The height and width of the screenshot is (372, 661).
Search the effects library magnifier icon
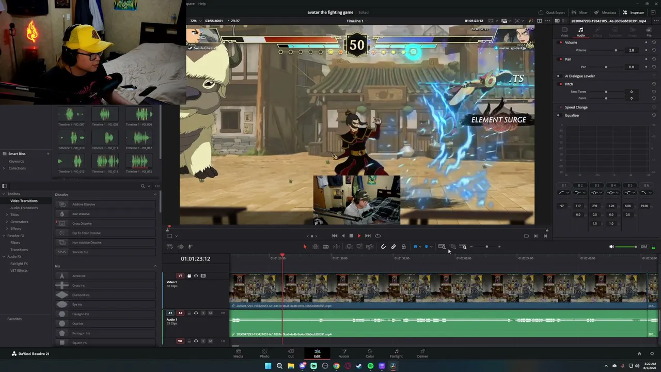143,186
